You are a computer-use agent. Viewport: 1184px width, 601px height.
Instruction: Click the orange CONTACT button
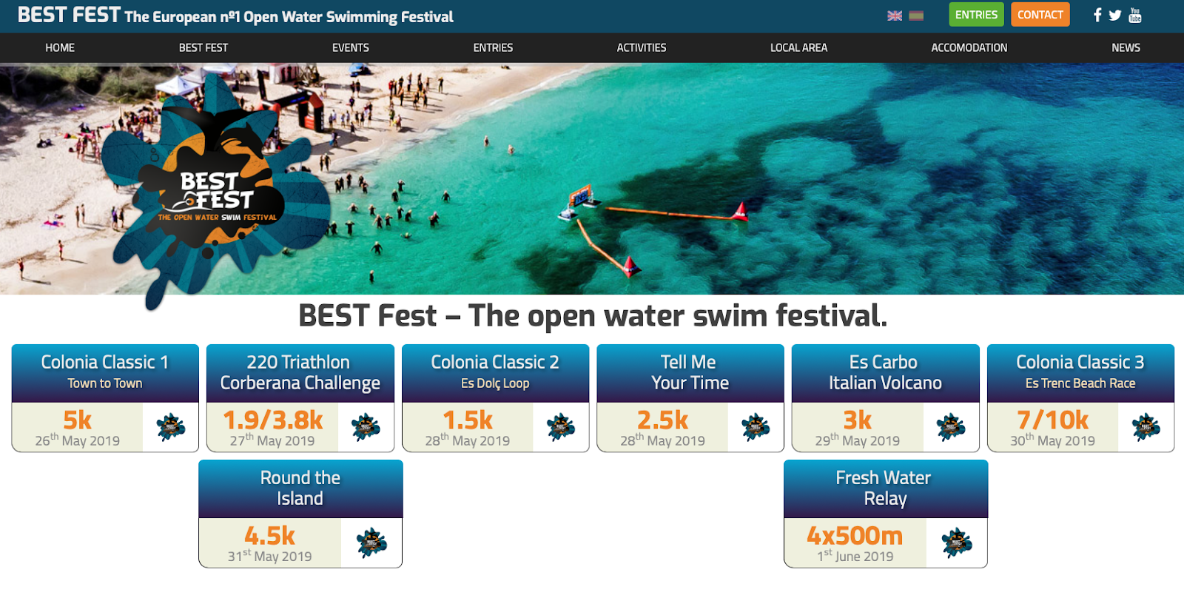1040,15
